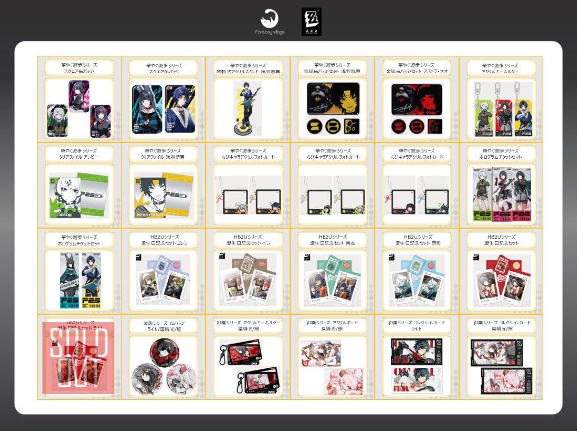
Task: Select the 華やぐ遊歩 アクリルキーホルダー title
Action: (500, 69)
